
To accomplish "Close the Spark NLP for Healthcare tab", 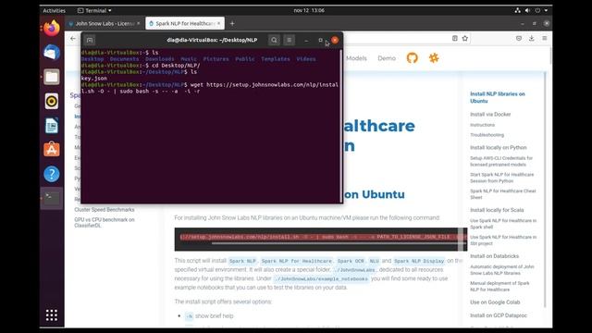I will tap(218, 23).
